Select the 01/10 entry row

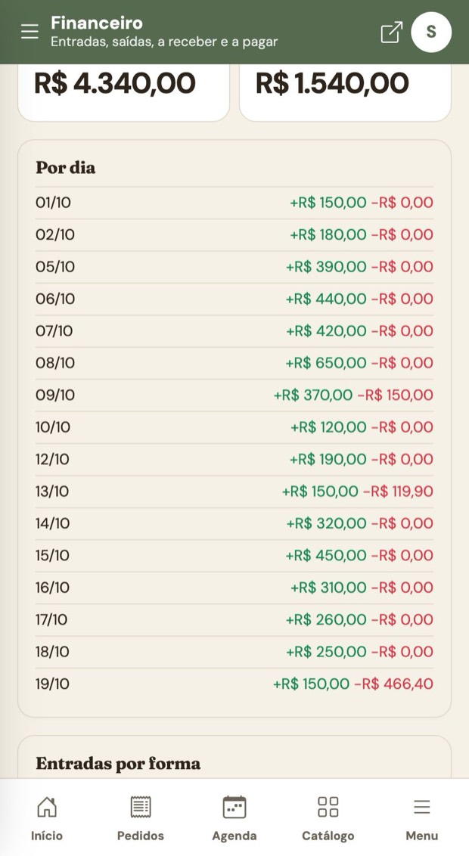[x=234, y=203]
